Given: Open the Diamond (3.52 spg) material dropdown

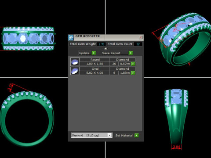Looking at the screenshot, I should click(x=109, y=135).
